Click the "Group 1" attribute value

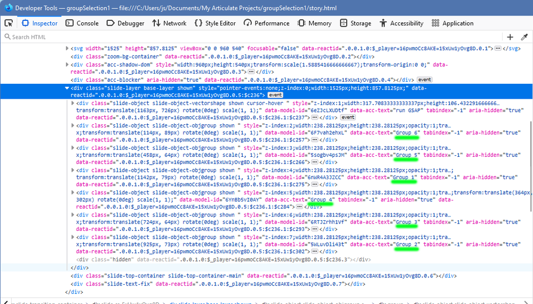click(x=404, y=177)
